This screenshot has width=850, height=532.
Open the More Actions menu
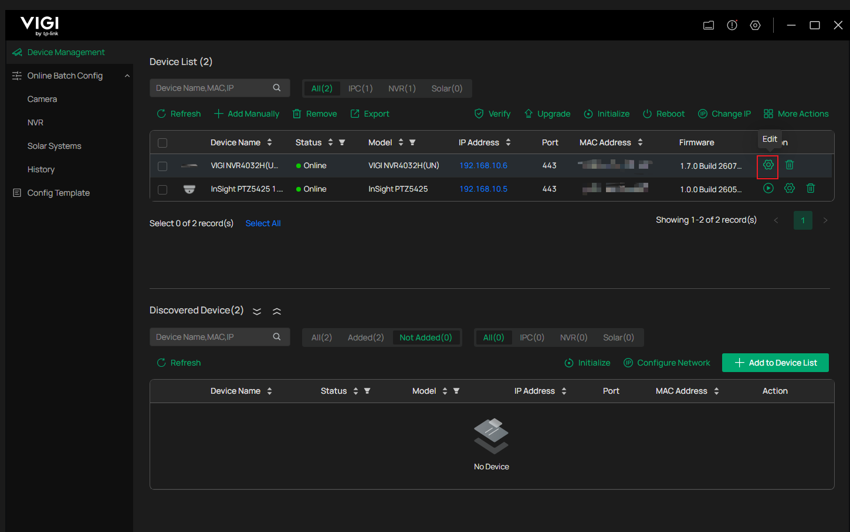pos(796,114)
